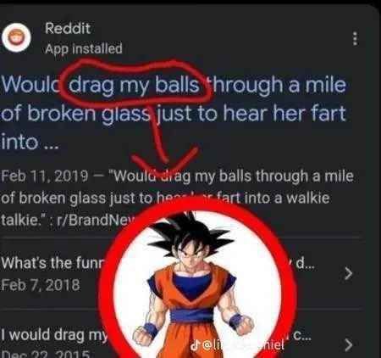Viewport: 381px width, 358px height.
Task: Tap the TikTok logo watermark
Action: tap(195, 345)
